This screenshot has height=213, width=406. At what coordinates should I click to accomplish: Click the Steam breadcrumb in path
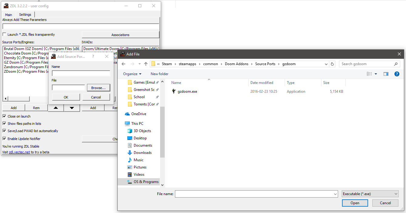167,64
